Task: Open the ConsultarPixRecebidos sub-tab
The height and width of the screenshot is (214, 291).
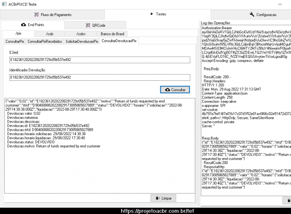Action: pyautogui.click(x=45, y=42)
